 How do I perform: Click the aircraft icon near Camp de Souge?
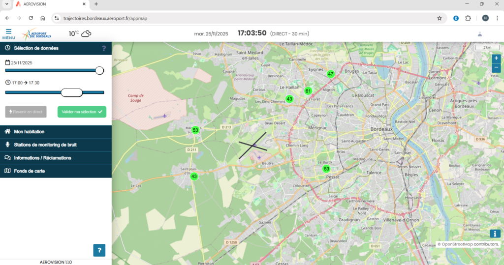[x=164, y=116]
